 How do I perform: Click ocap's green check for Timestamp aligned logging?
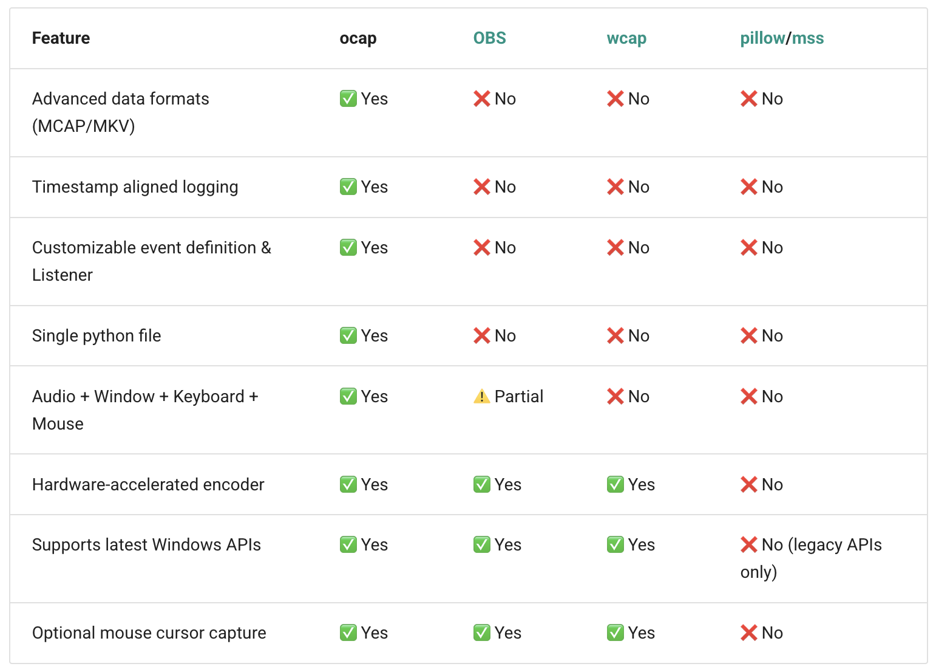pyautogui.click(x=348, y=187)
